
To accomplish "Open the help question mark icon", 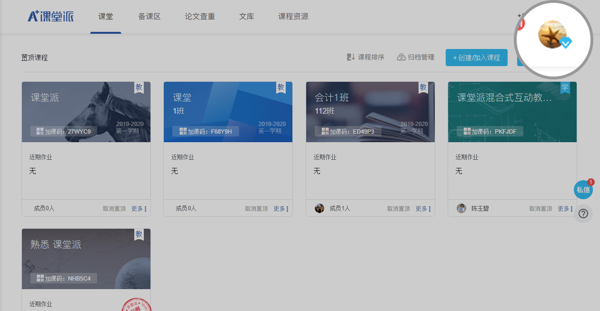I will pyautogui.click(x=583, y=214).
